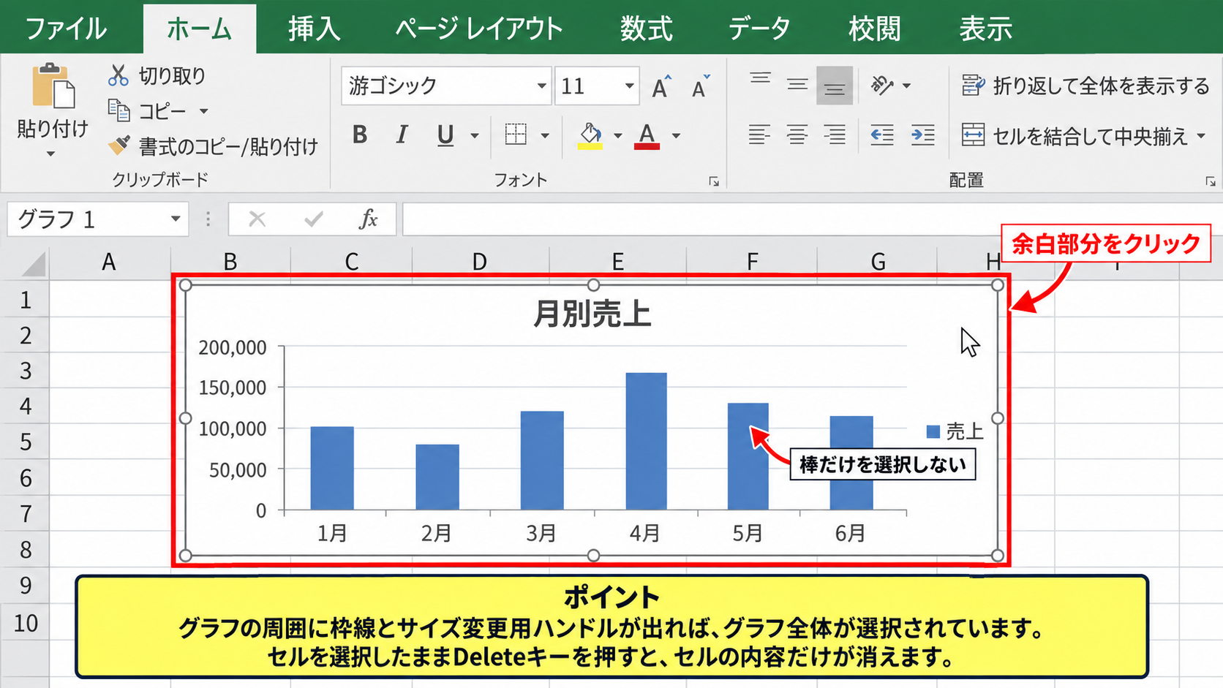Open the font size dropdown showing 11
This screenshot has height=688, width=1223.
tap(629, 86)
